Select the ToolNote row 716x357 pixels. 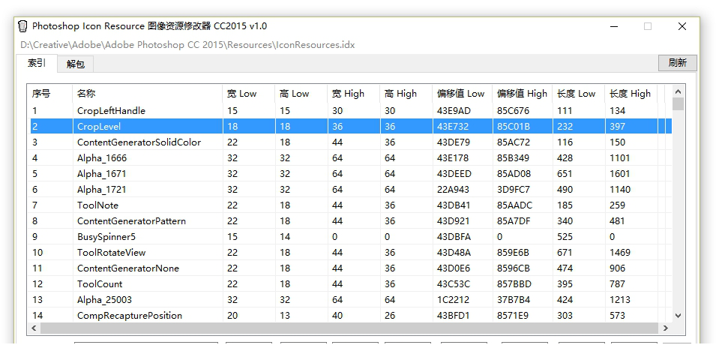(x=351, y=205)
